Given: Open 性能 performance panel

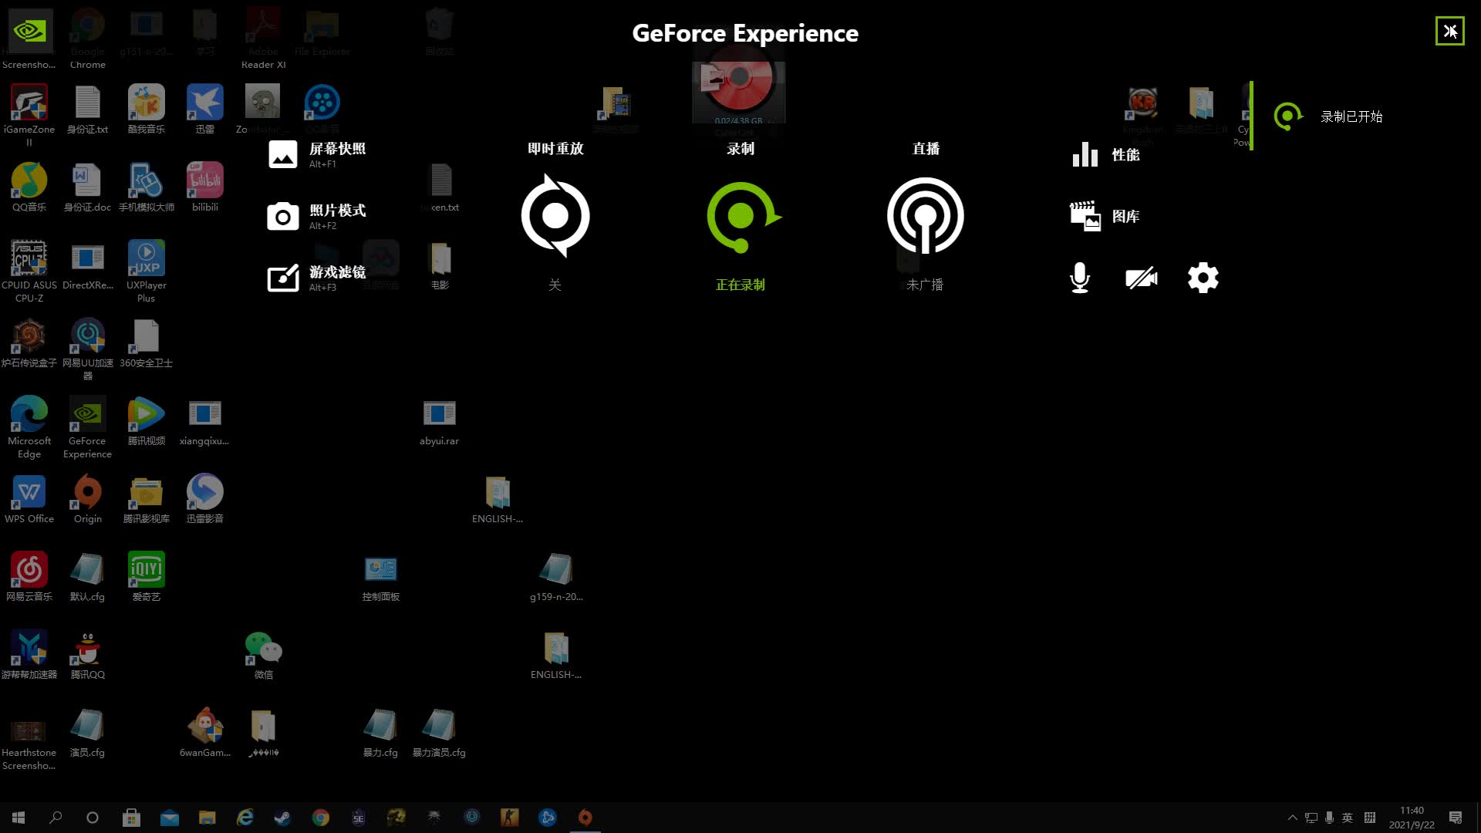Looking at the screenshot, I should pyautogui.click(x=1105, y=154).
